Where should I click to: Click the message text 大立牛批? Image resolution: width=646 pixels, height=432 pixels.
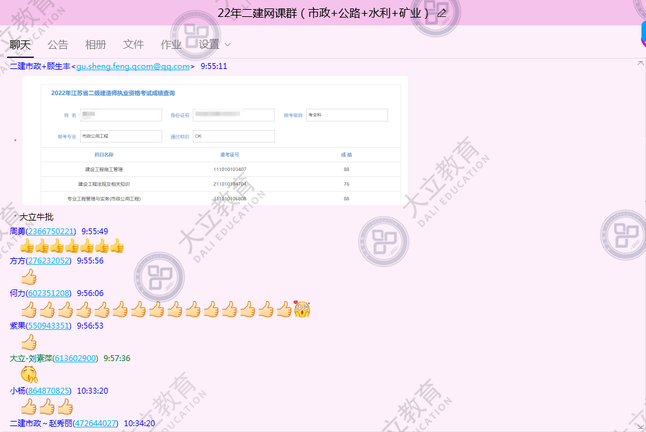pyautogui.click(x=36, y=217)
